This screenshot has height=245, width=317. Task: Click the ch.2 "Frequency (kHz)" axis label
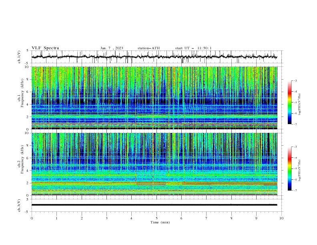[22, 159]
